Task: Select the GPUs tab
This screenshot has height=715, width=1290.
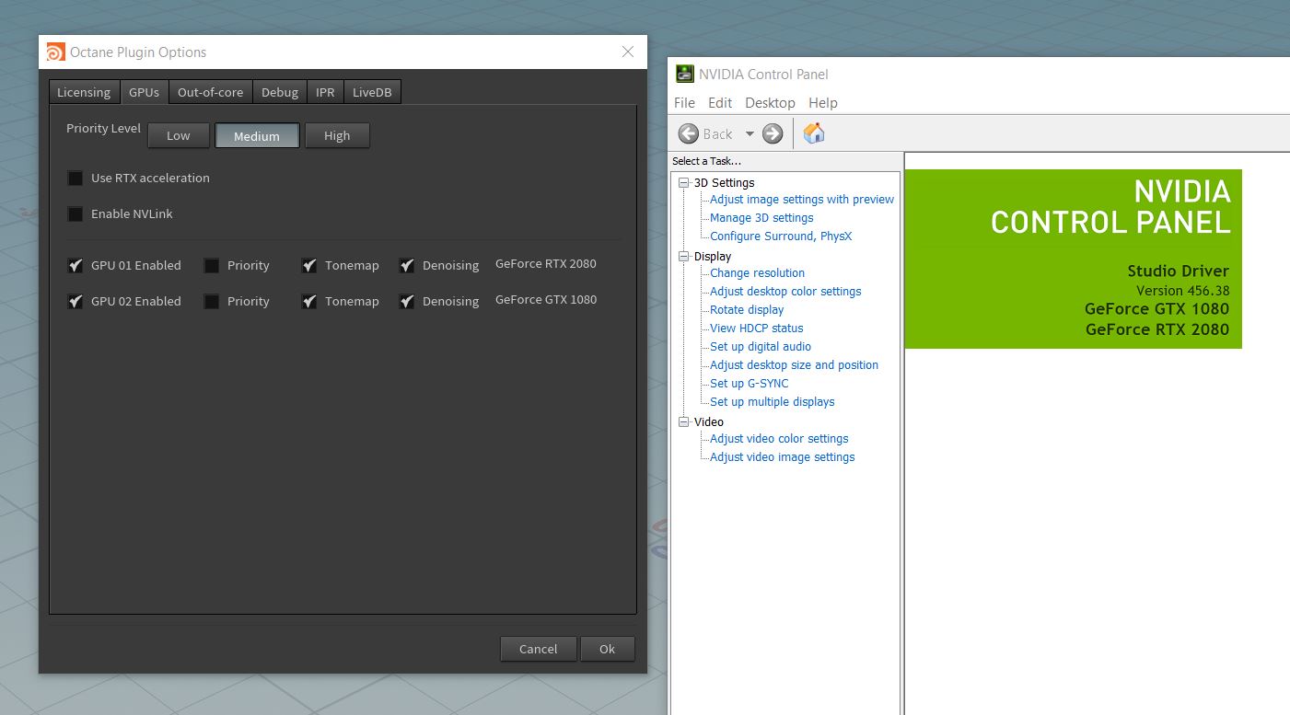Action: point(144,92)
